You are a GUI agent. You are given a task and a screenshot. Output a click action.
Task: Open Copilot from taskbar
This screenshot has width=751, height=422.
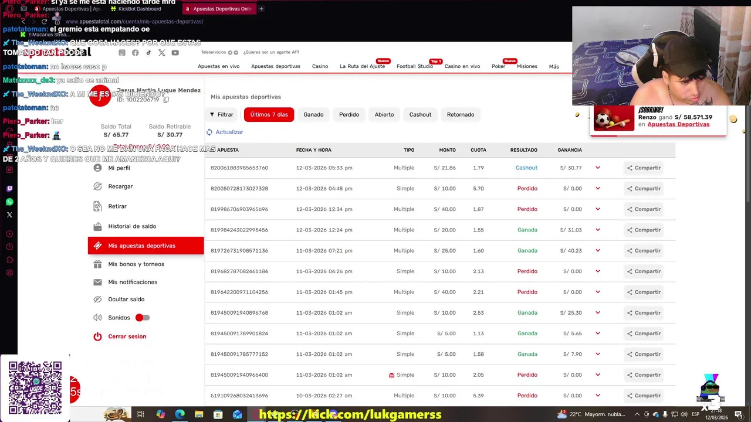point(160,414)
